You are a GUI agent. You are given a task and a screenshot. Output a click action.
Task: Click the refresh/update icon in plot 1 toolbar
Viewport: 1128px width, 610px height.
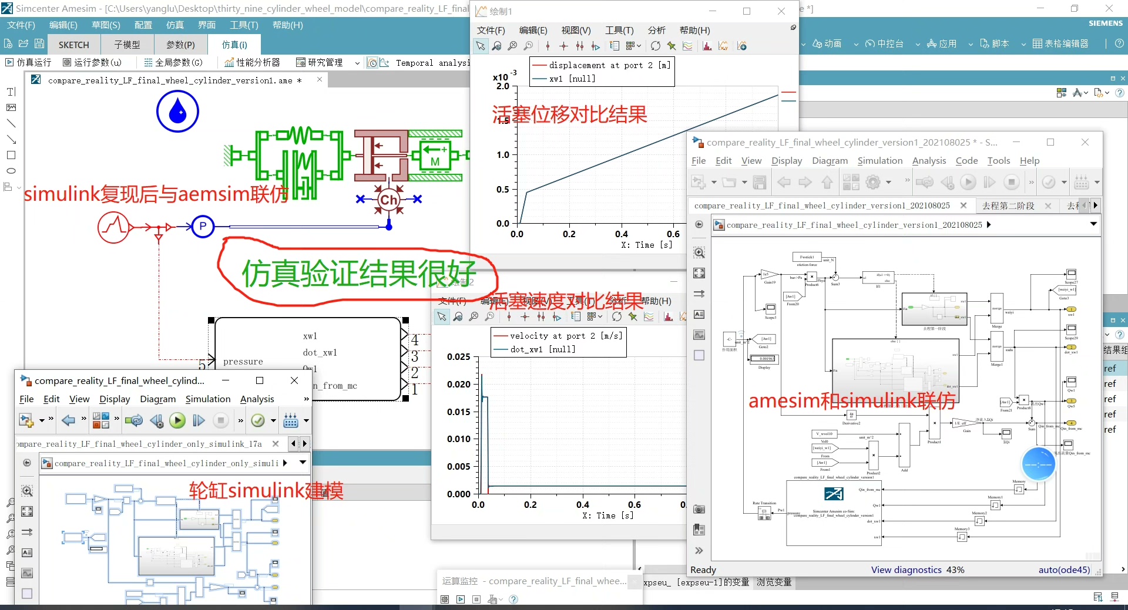(x=656, y=46)
